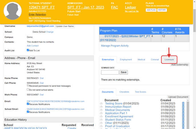Open the Licensure tab
This screenshot has width=196, height=129.
click(x=169, y=60)
